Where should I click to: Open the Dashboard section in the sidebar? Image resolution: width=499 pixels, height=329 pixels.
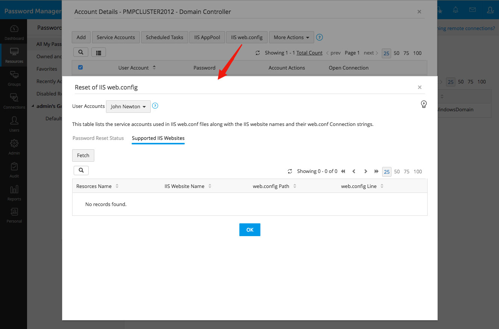(x=14, y=33)
